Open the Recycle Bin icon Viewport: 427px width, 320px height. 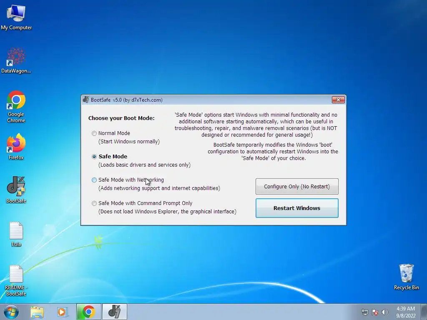(406, 277)
